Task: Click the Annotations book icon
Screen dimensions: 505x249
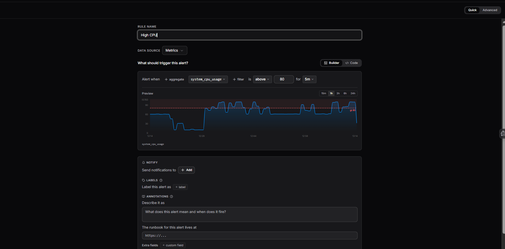Action: [x=144, y=196]
